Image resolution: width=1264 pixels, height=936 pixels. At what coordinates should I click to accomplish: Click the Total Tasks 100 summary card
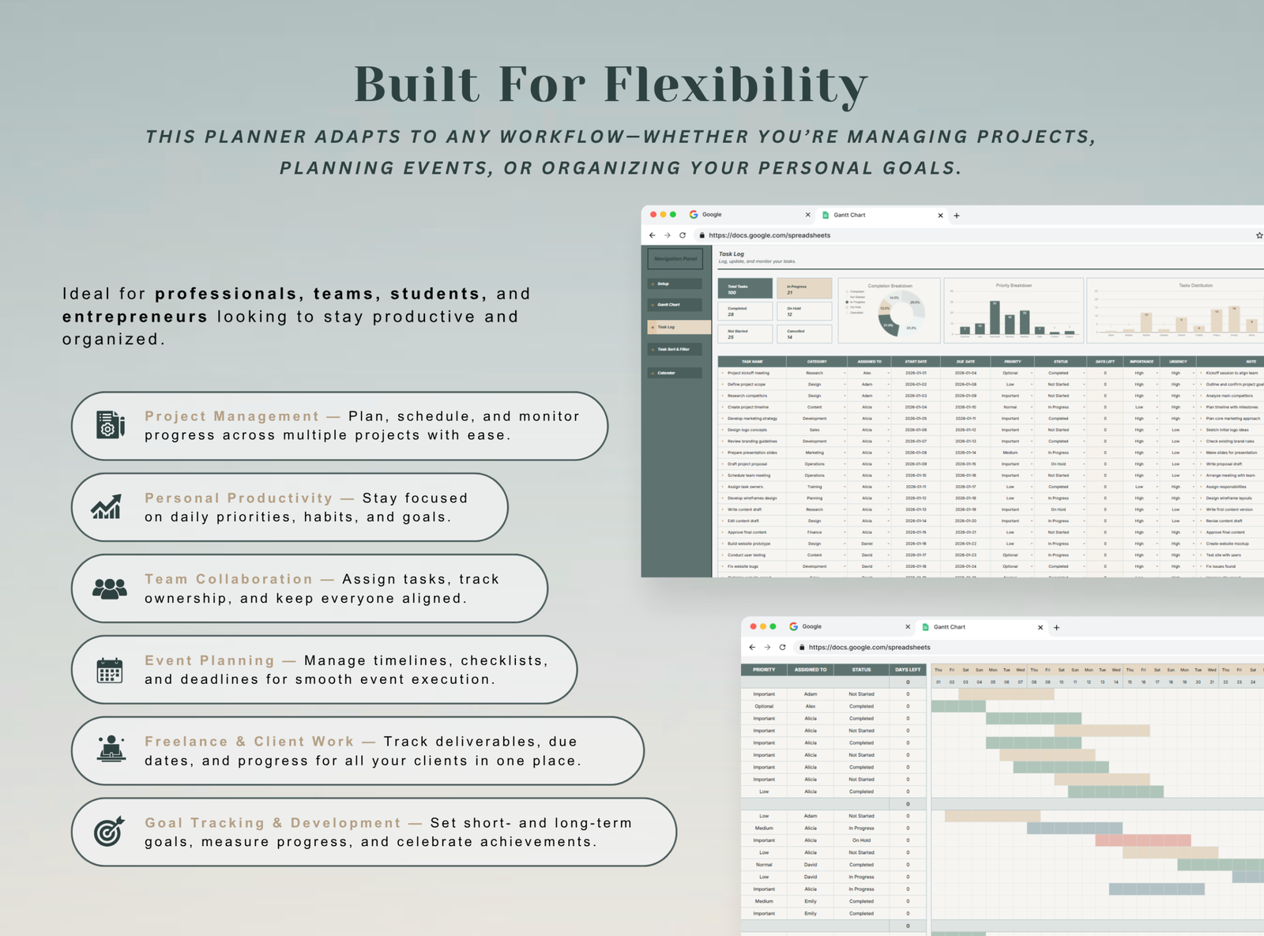745,289
